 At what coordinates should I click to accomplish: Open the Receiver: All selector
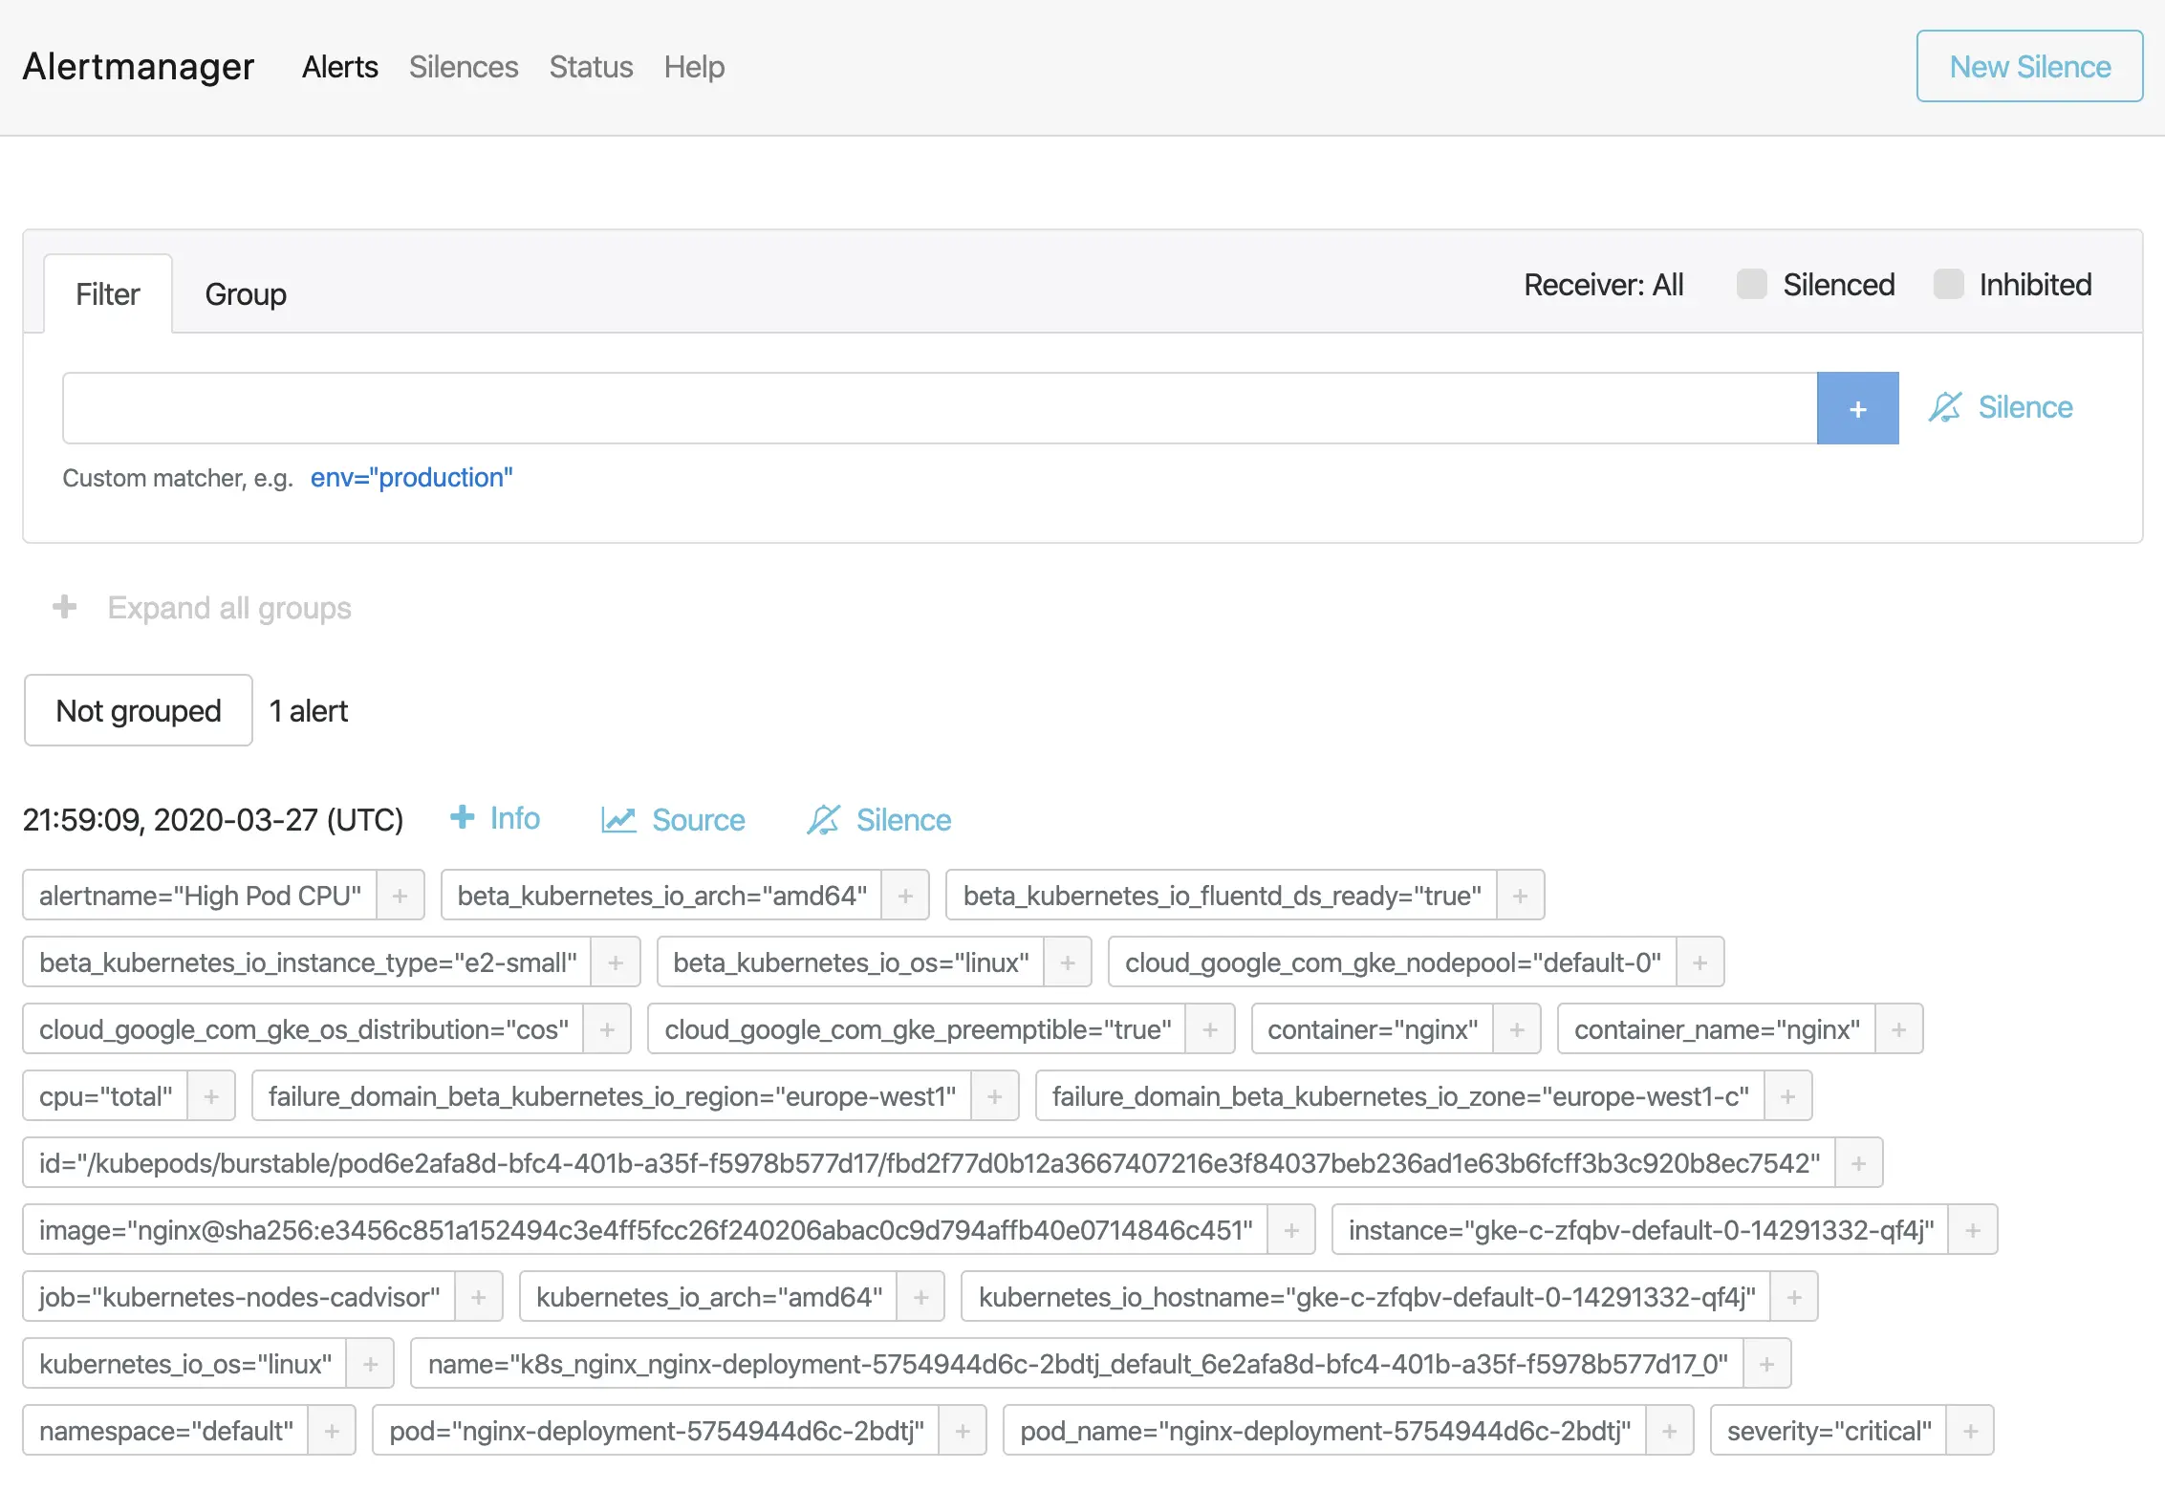pyautogui.click(x=1603, y=284)
